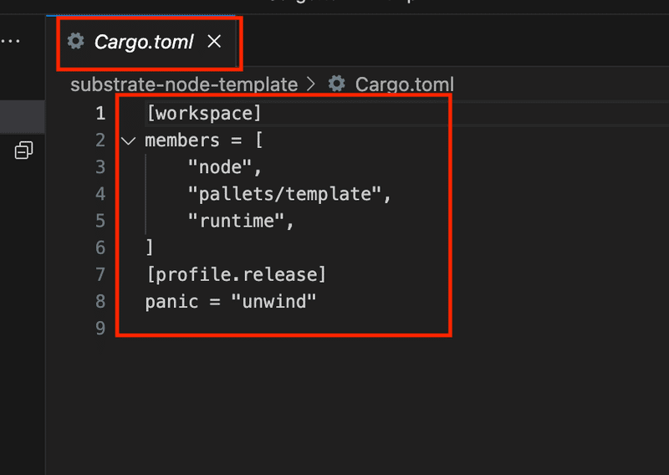Click the "node" member entry
The height and width of the screenshot is (475, 669).
pos(220,167)
